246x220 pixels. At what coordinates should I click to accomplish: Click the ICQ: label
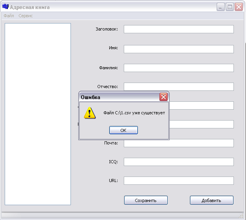[x=114, y=162]
